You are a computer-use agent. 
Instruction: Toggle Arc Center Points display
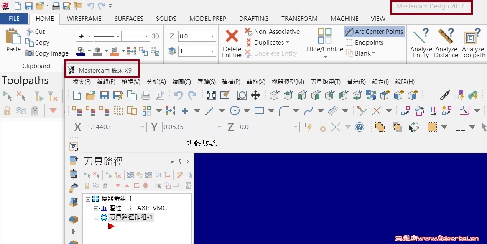click(x=375, y=32)
